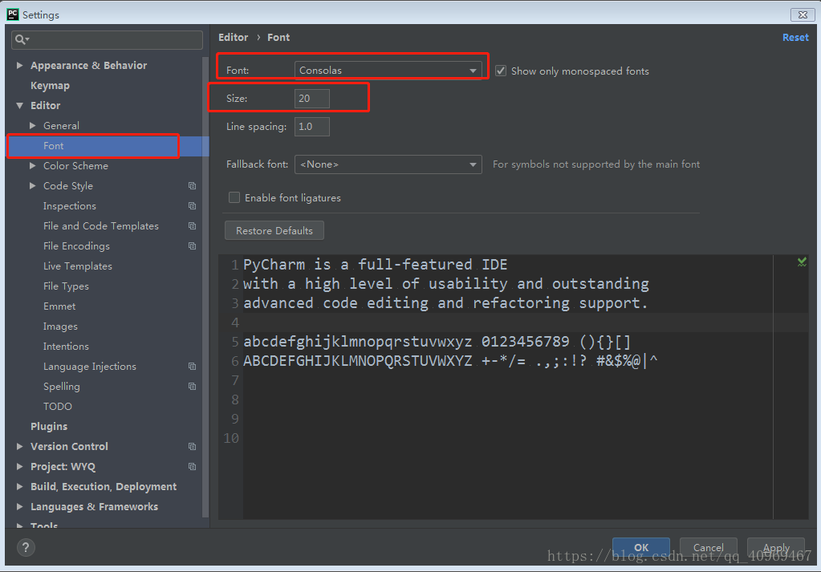The width and height of the screenshot is (821, 572).
Task: Click project-level icon next to File Encodings
Action: pos(192,246)
